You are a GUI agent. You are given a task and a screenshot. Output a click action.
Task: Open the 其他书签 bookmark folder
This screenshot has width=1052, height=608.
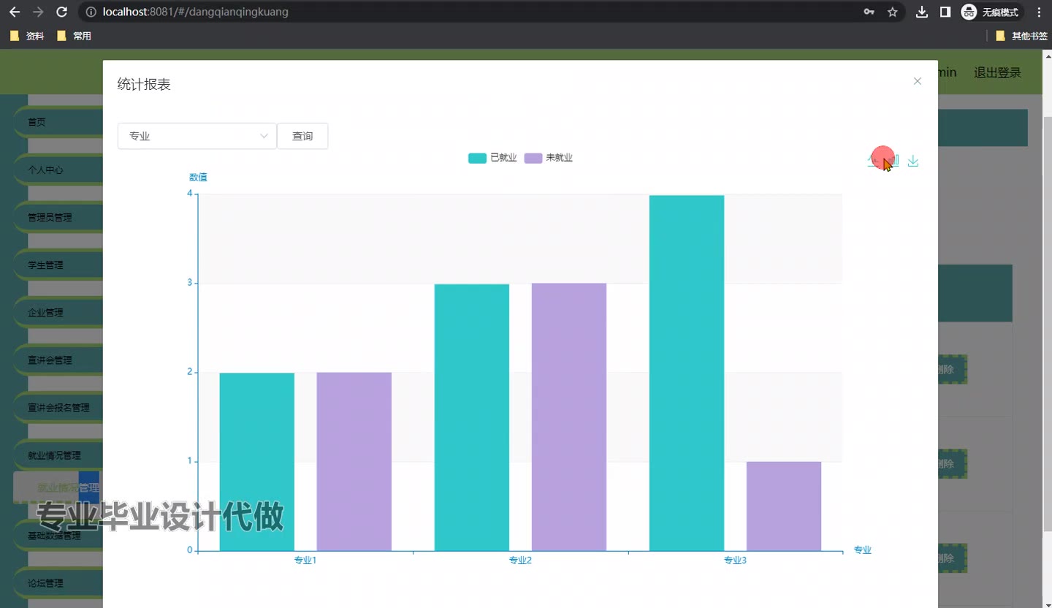(x=1021, y=36)
